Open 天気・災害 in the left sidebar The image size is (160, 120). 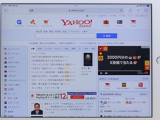click(x=13, y=98)
